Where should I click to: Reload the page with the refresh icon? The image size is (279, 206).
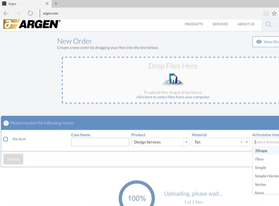30,13
